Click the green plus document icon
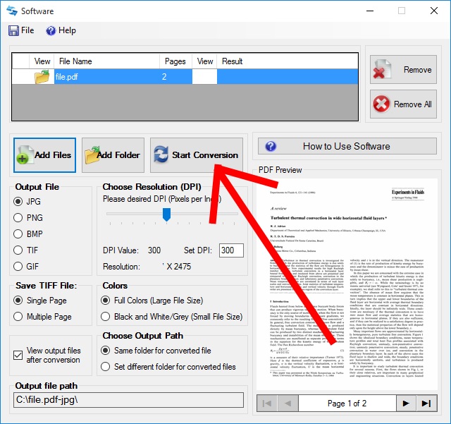451x424 pixels. click(x=25, y=155)
